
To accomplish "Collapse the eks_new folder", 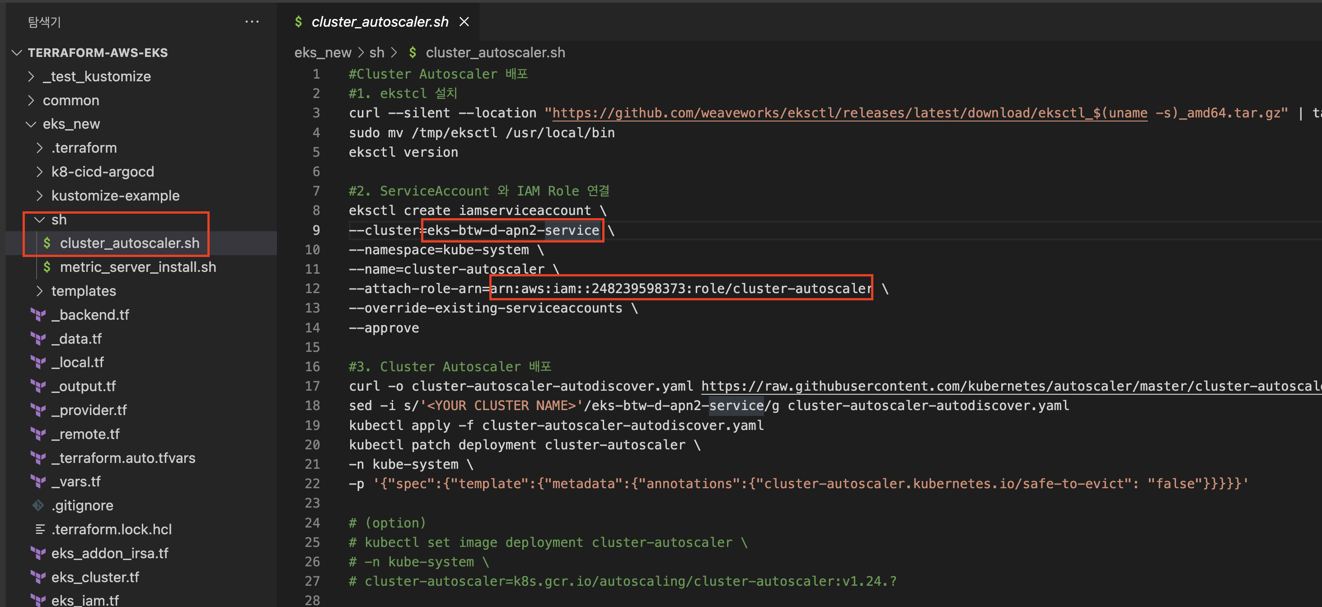I will [31, 124].
